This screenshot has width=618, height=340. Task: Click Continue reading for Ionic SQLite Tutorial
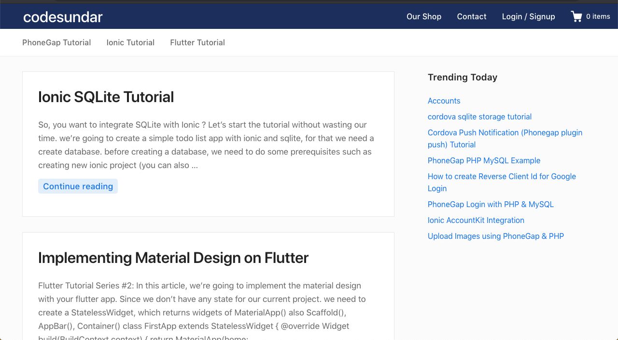[78, 186]
